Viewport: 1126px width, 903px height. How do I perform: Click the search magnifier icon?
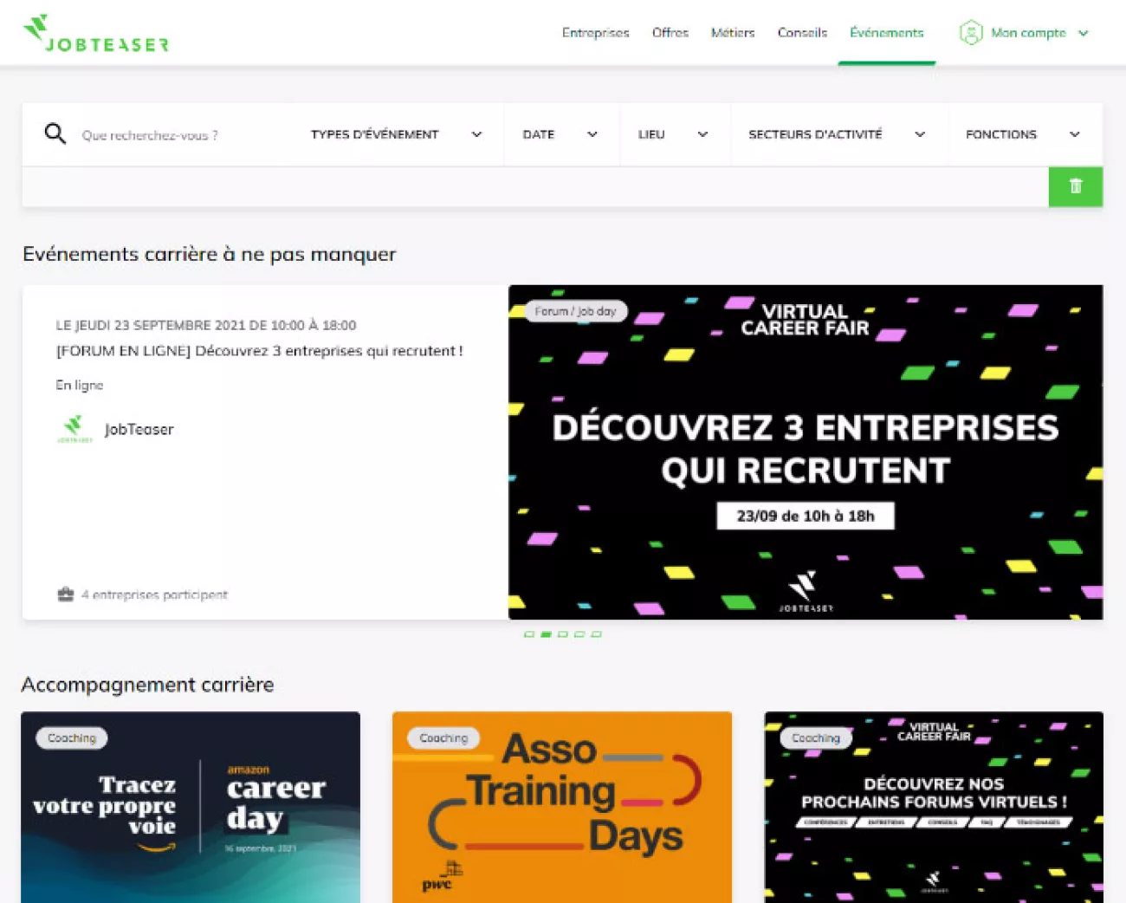55,134
